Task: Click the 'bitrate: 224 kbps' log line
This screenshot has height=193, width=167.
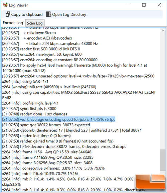Action: tap(50, 44)
